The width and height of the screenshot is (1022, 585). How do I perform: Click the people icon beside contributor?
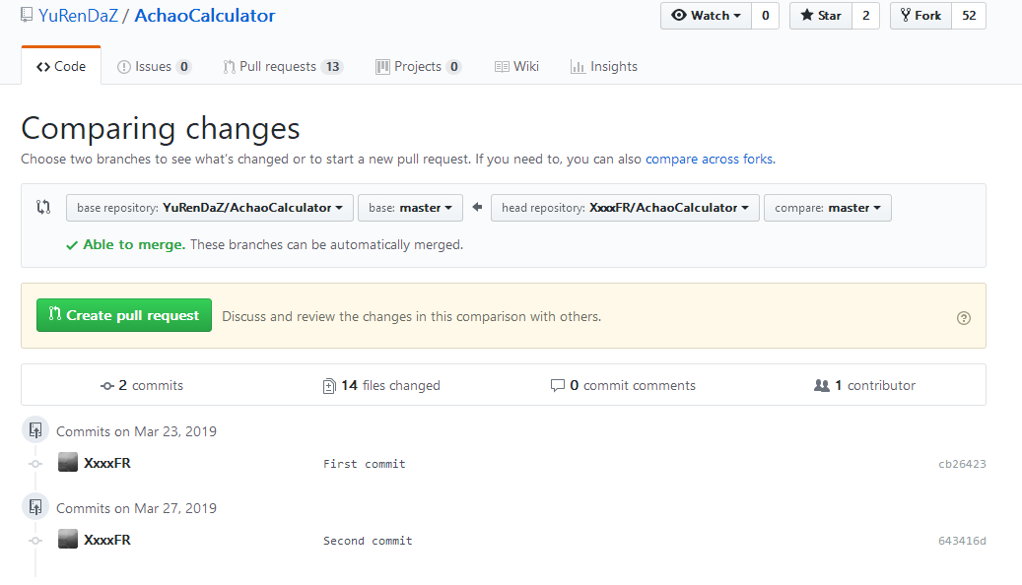click(822, 386)
